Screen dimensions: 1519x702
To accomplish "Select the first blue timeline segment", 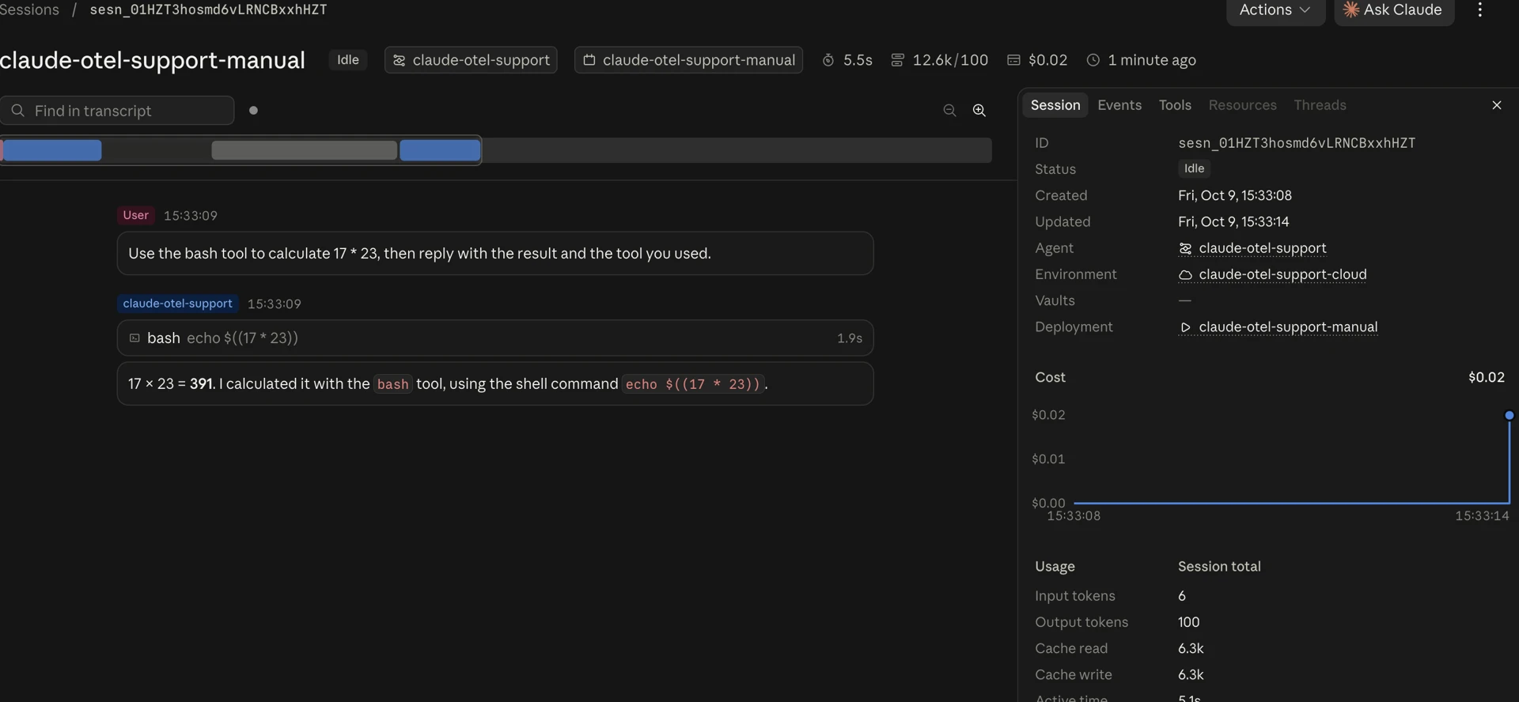I will [51, 150].
